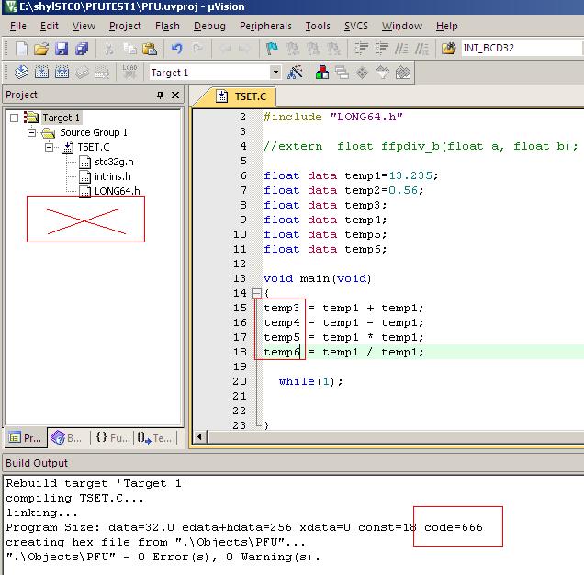The image size is (584, 575).
Task: Click the Copy icon in toolbar
Action: coord(129,49)
